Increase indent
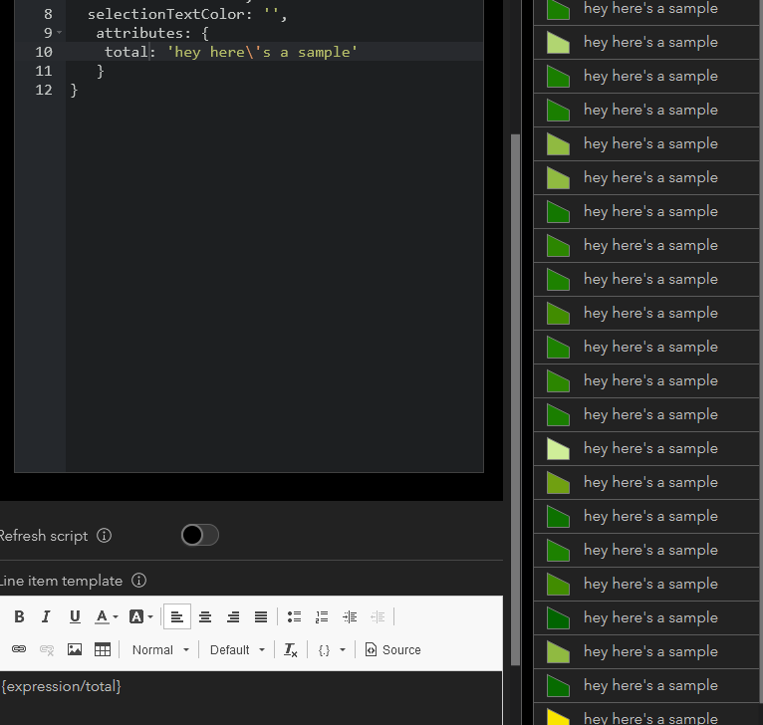763x725 pixels. coord(350,616)
